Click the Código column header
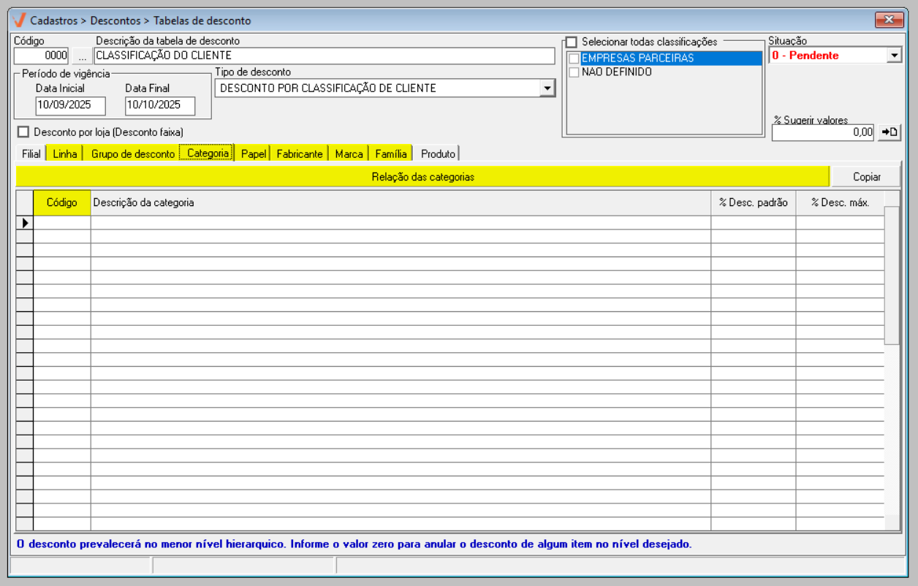The height and width of the screenshot is (586, 918). 62,202
